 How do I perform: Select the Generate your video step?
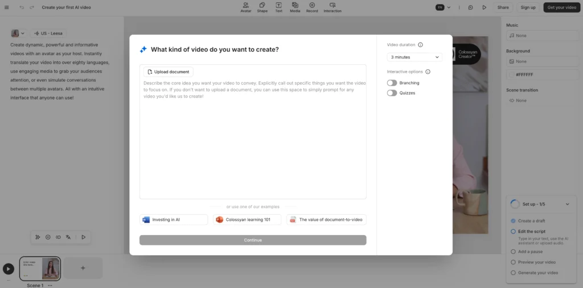pos(534,273)
